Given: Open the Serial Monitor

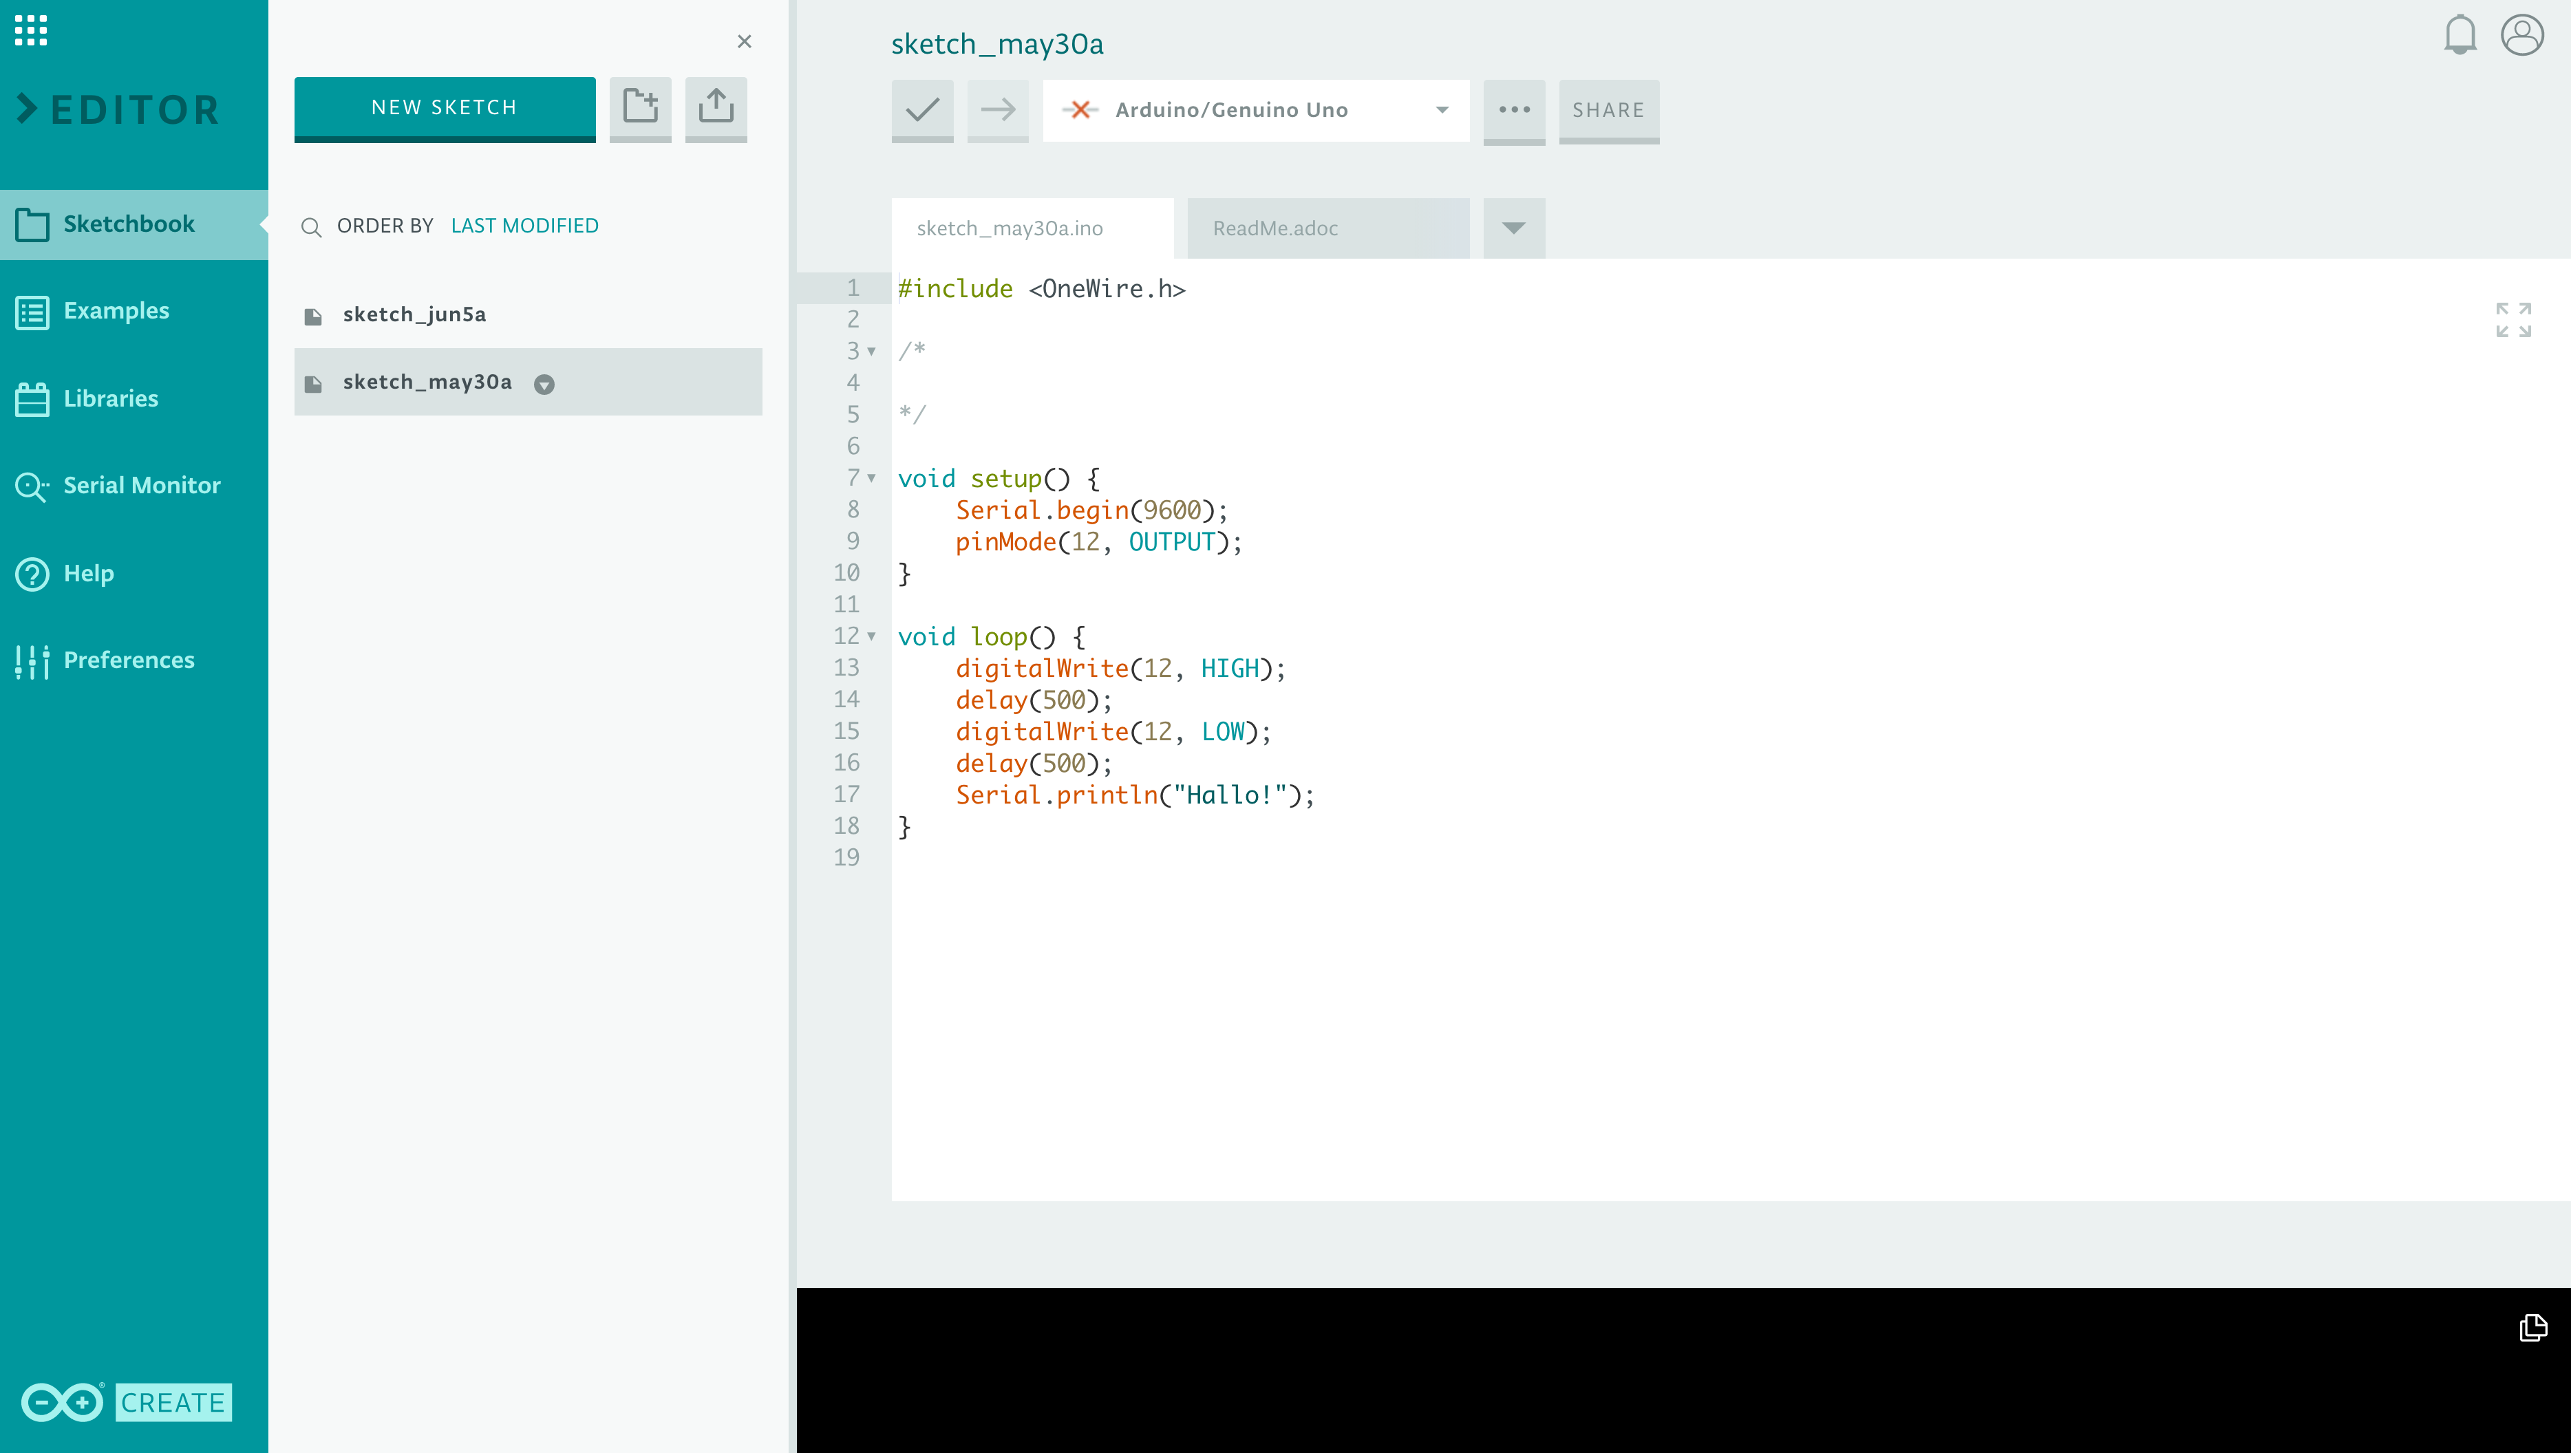Looking at the screenshot, I should click(142, 486).
